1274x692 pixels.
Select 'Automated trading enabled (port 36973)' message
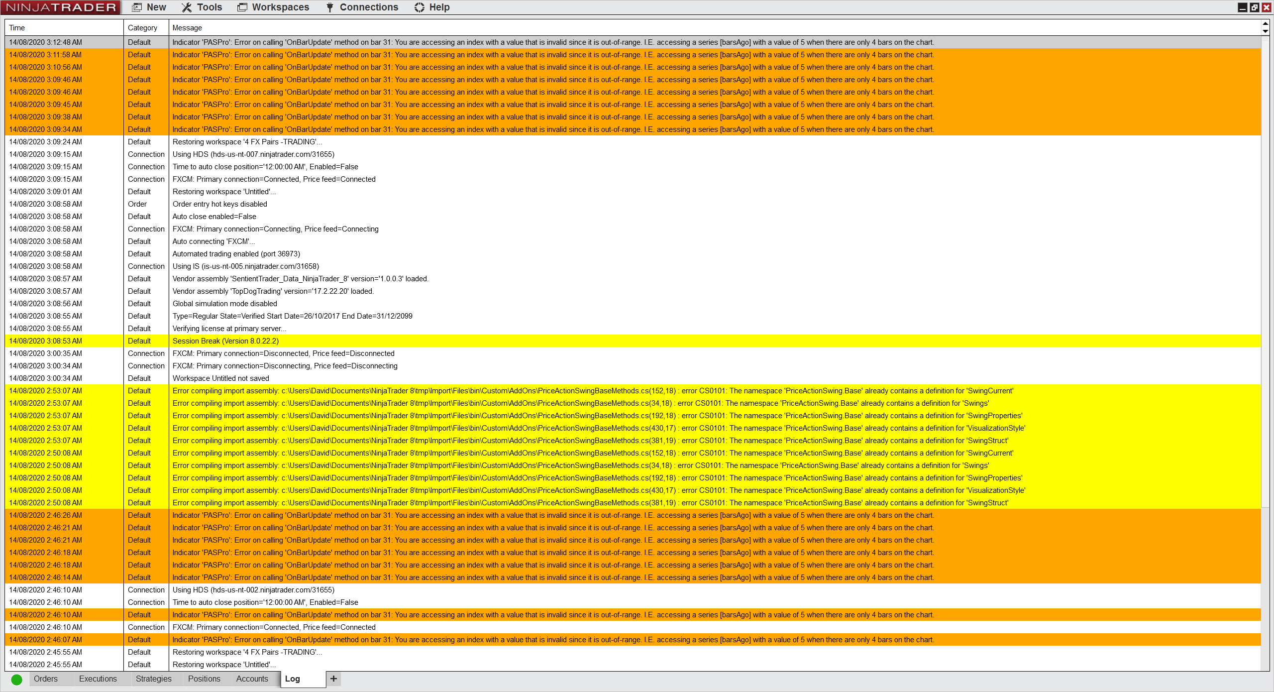236,254
